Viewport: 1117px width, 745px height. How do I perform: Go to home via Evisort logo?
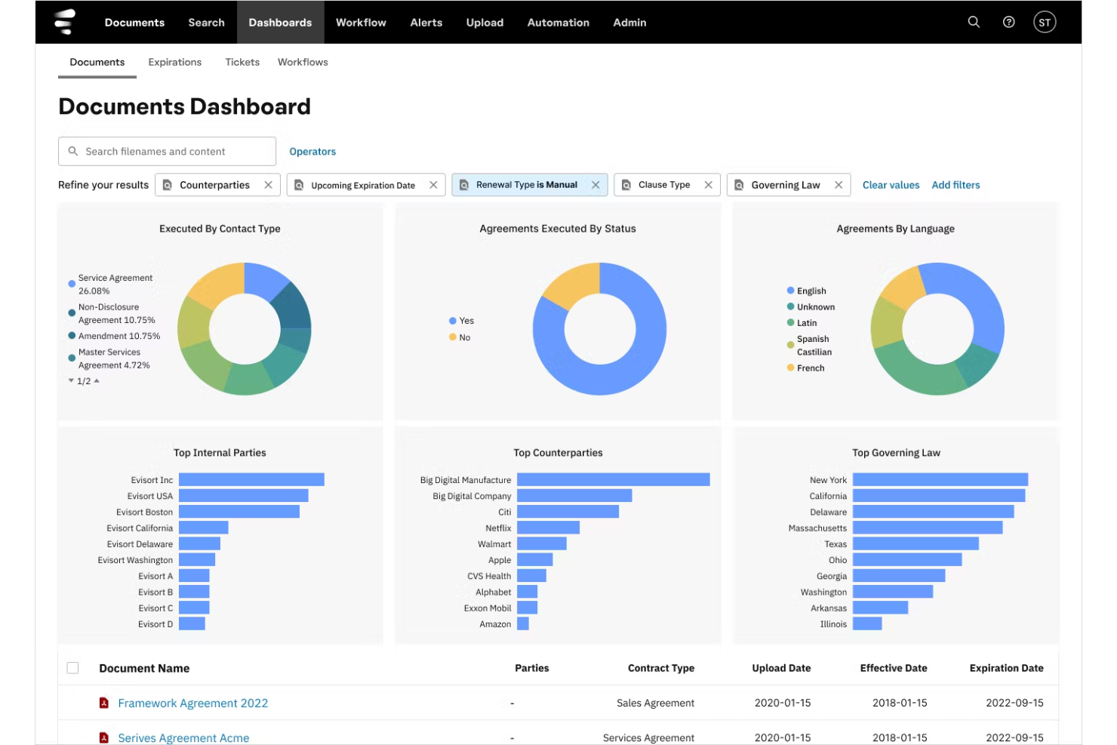click(x=65, y=22)
